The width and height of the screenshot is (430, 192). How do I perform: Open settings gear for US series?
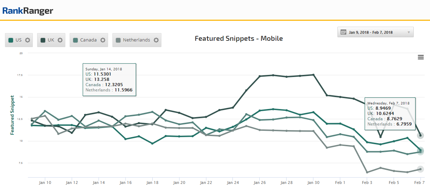[28, 40]
